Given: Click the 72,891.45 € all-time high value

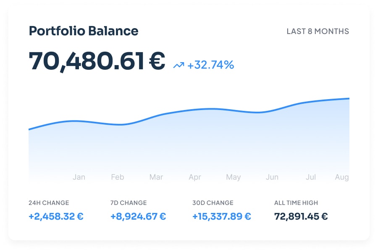Looking at the screenshot, I should coord(301,217).
